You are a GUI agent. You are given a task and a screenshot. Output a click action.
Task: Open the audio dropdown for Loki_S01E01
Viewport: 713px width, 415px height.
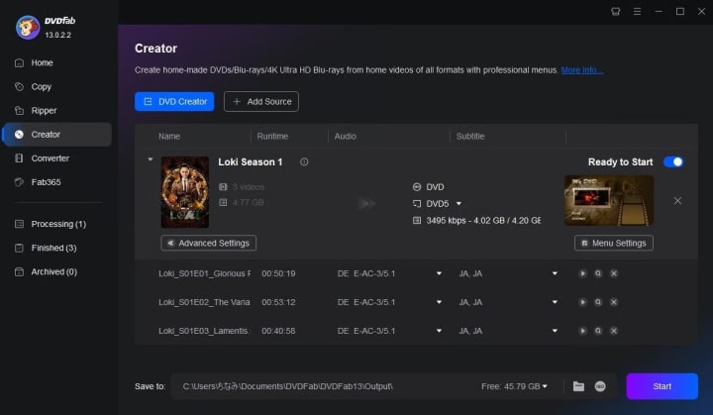[x=439, y=273]
